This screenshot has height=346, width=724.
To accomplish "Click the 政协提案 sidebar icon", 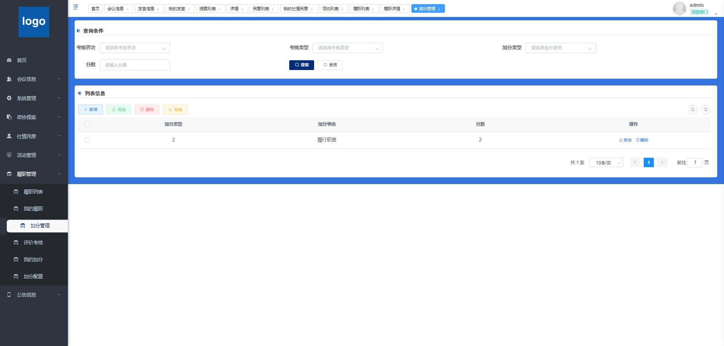I will click(9, 117).
